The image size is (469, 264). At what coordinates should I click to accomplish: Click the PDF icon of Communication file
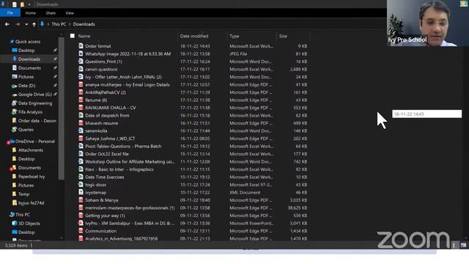point(81,231)
